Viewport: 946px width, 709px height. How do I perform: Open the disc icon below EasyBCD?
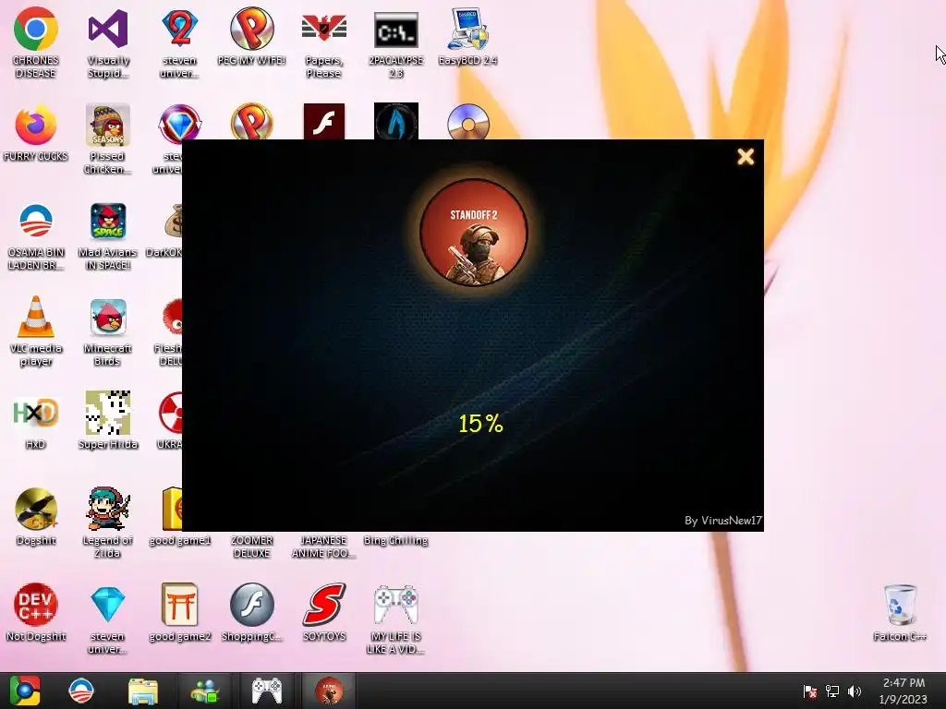[468, 121]
